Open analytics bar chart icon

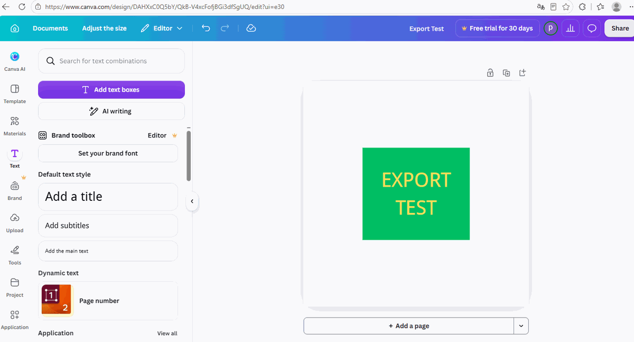click(571, 29)
